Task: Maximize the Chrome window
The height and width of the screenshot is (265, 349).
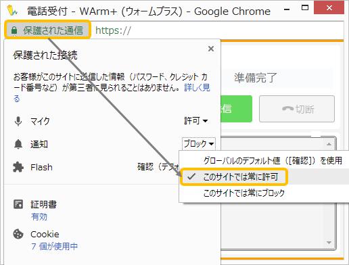Action: (305, 8)
